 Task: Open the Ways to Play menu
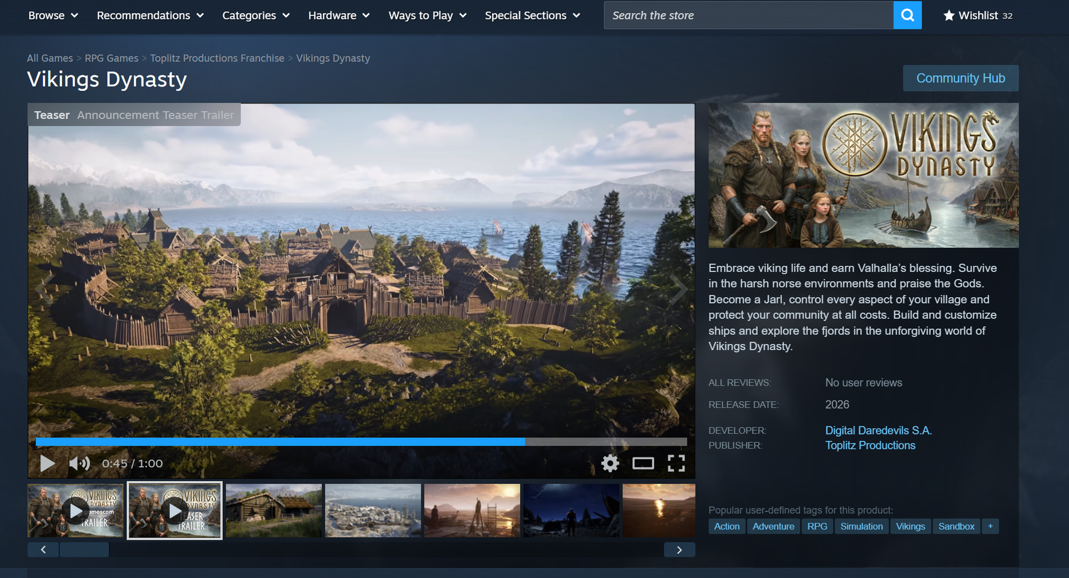(x=427, y=16)
